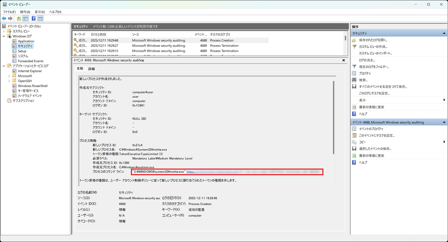Collapse the セキュリティ actions section header
The image size is (448, 242).
click(444, 33)
